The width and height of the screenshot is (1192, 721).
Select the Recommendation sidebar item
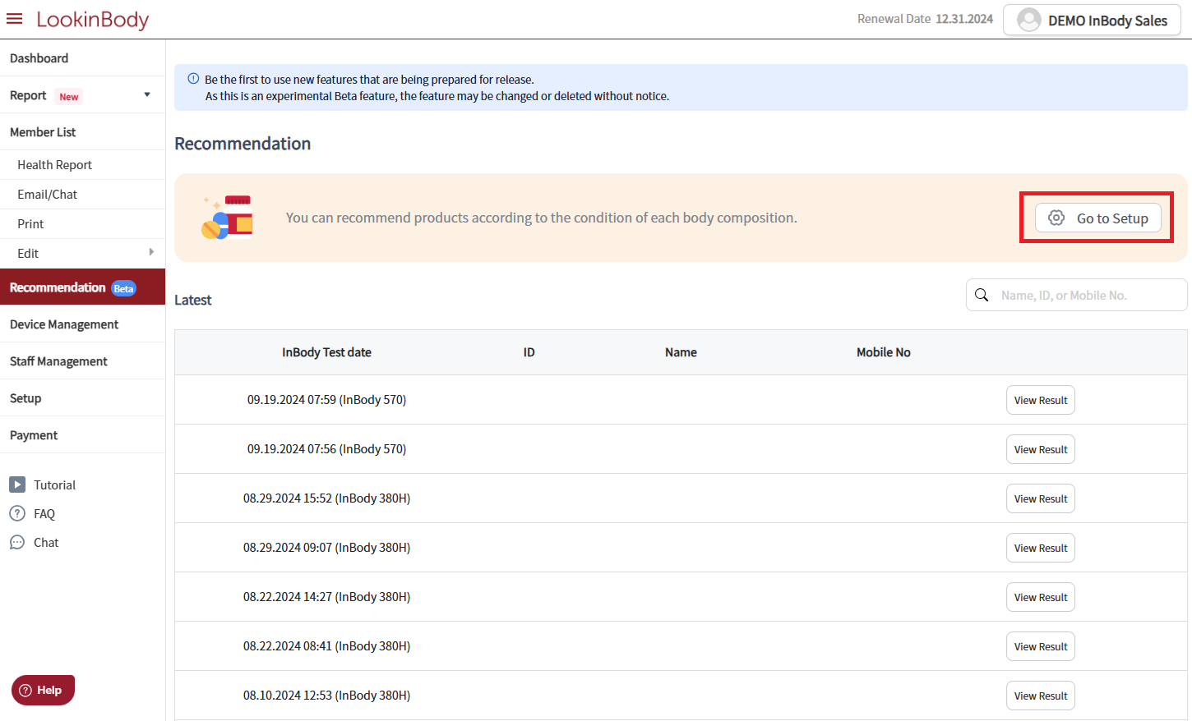coord(82,287)
